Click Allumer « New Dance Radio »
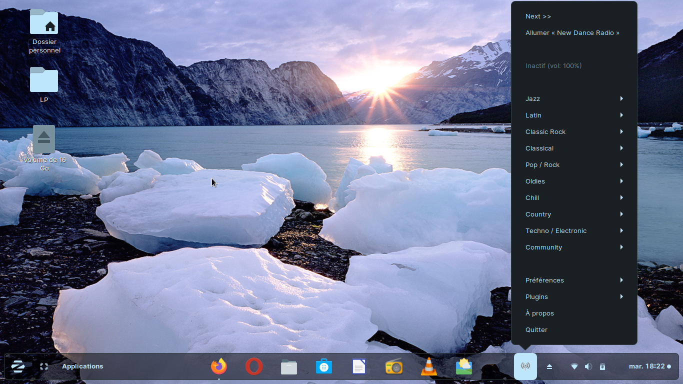The width and height of the screenshot is (683, 384). pos(572,33)
